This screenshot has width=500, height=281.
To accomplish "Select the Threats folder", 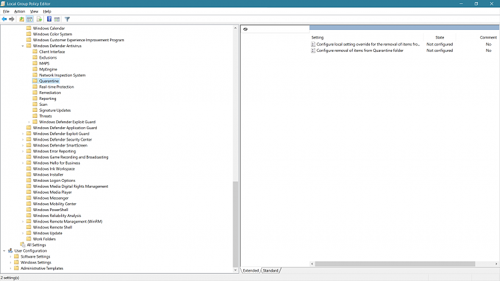I will 45,116.
